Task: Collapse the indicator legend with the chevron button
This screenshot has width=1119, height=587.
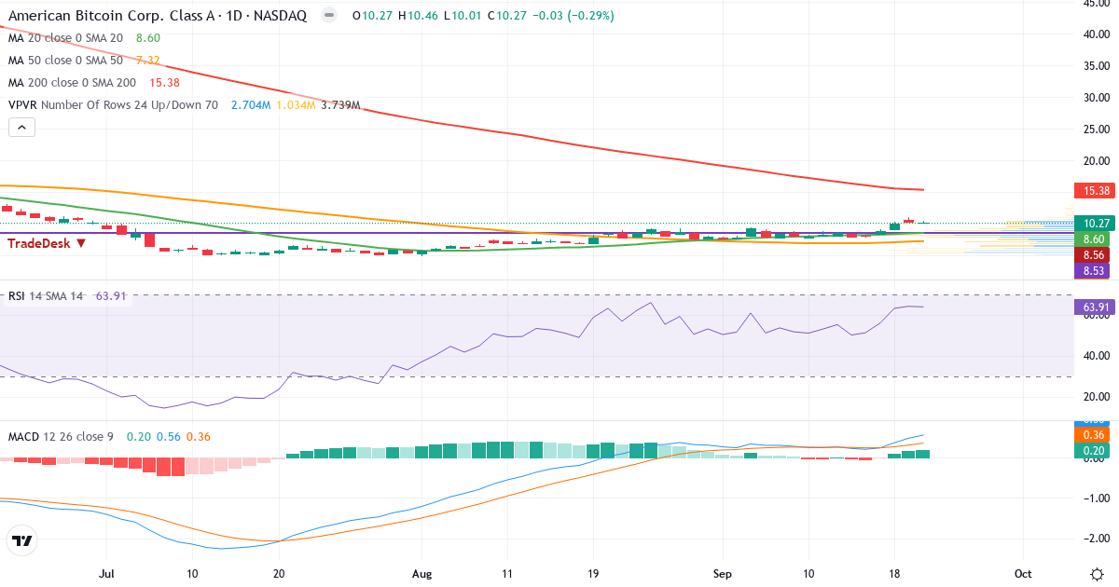Action: [x=22, y=128]
